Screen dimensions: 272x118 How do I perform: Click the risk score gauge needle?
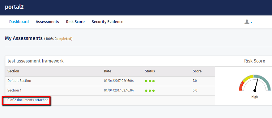256,85
